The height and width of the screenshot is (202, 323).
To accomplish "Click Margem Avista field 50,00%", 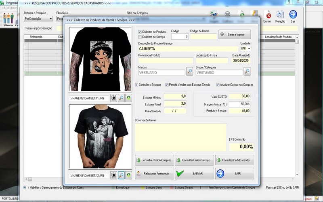I will pos(240,104).
